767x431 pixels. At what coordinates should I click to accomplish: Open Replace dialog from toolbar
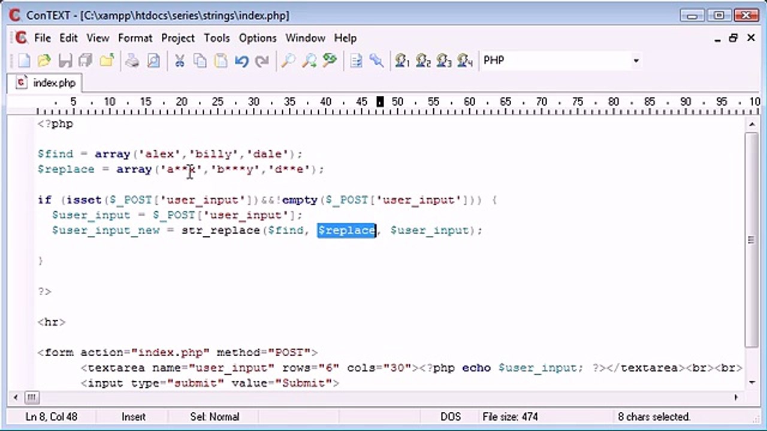[330, 60]
